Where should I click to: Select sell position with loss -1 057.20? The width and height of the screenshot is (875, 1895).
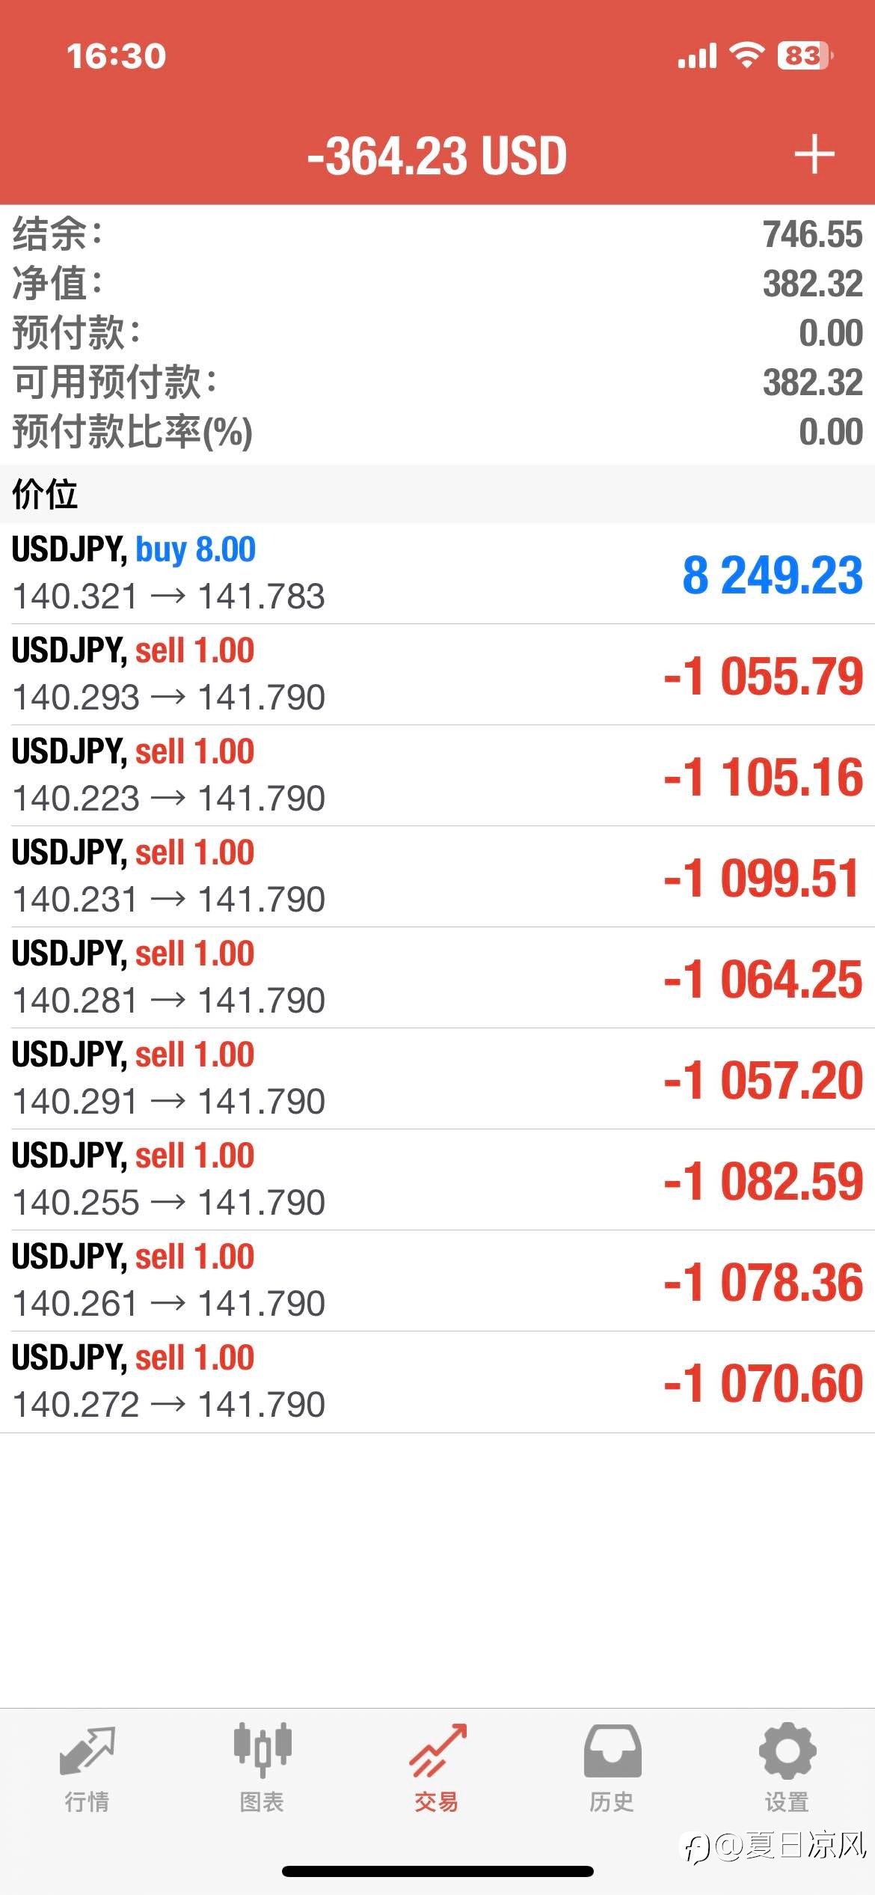[x=437, y=1078]
